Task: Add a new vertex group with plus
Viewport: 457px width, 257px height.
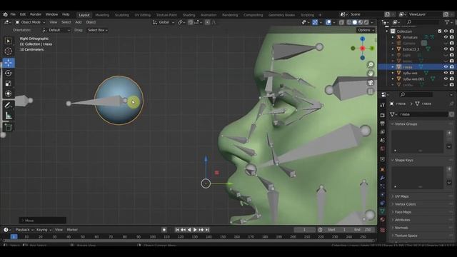Action: [449, 133]
